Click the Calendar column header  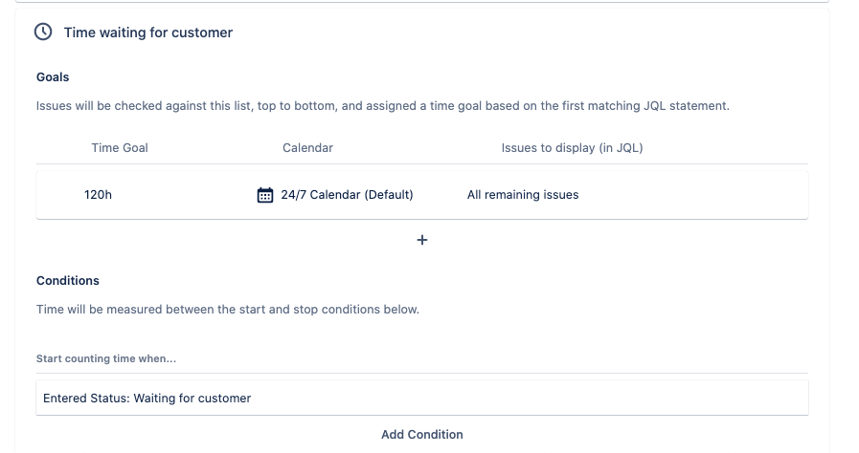coord(307,148)
